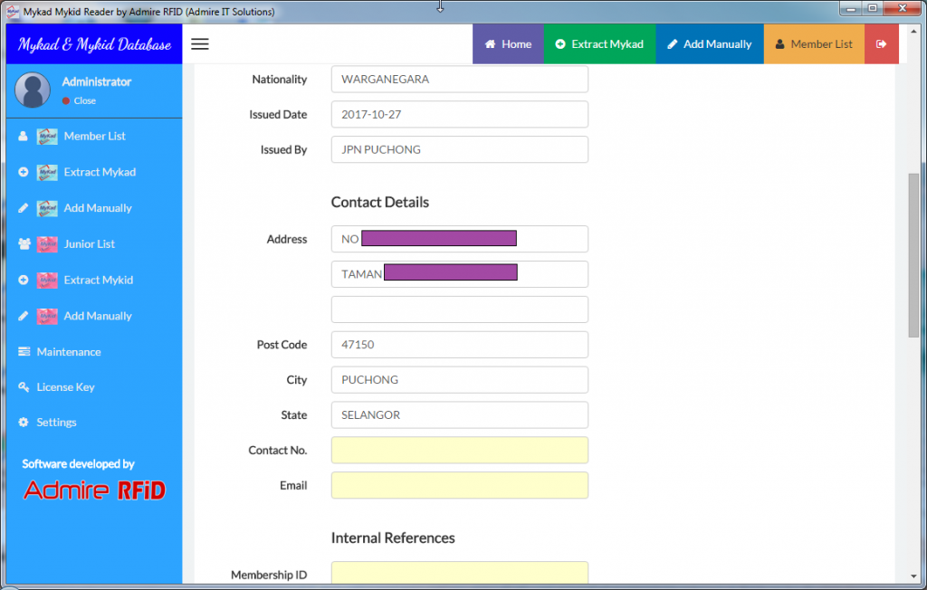The image size is (927, 590).
Task: Select Extract Mykid in the sidebar
Action: tap(98, 280)
